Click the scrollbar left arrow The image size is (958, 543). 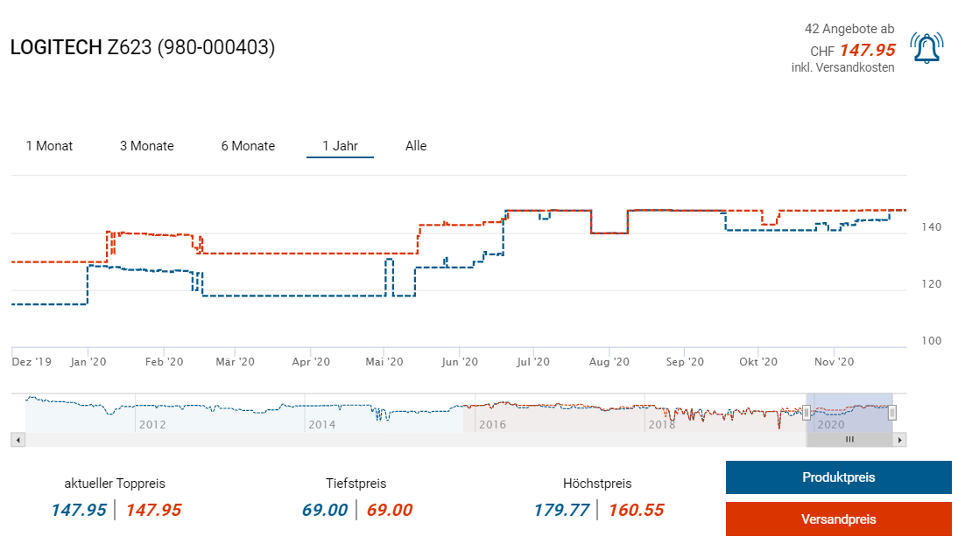click(18, 440)
